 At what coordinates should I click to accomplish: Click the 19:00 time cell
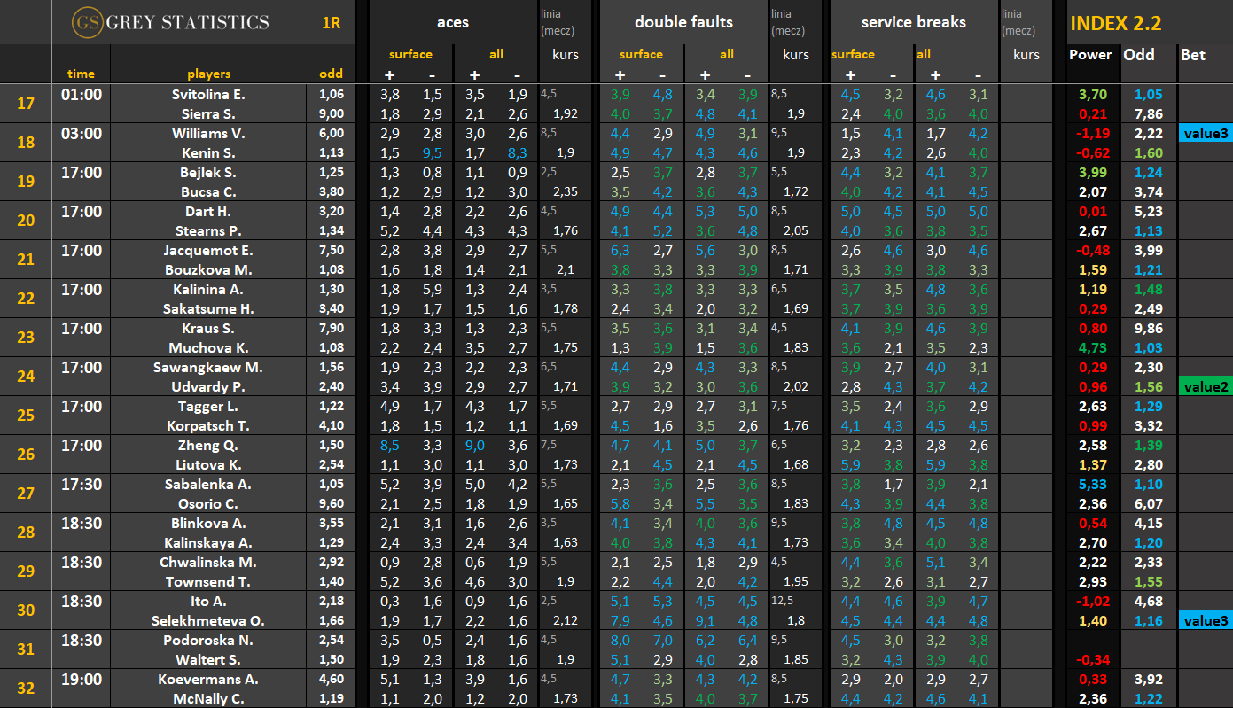coord(81,679)
